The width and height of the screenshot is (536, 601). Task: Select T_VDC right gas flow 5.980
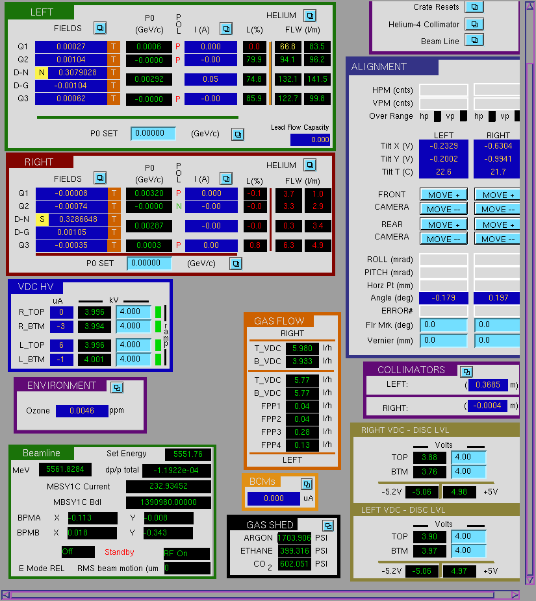point(302,349)
